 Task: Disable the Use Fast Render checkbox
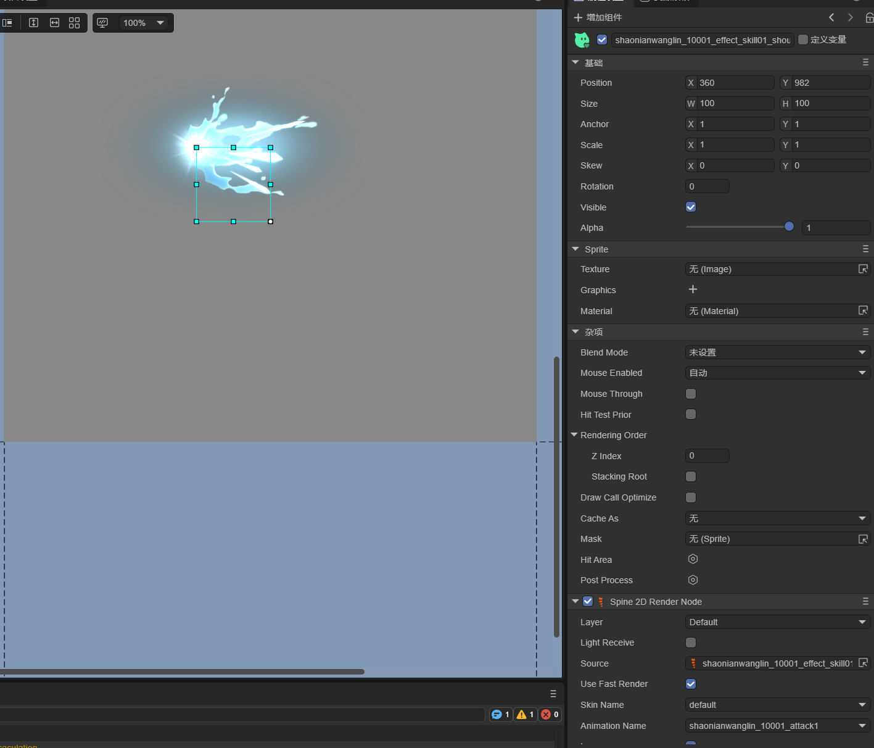click(x=691, y=684)
